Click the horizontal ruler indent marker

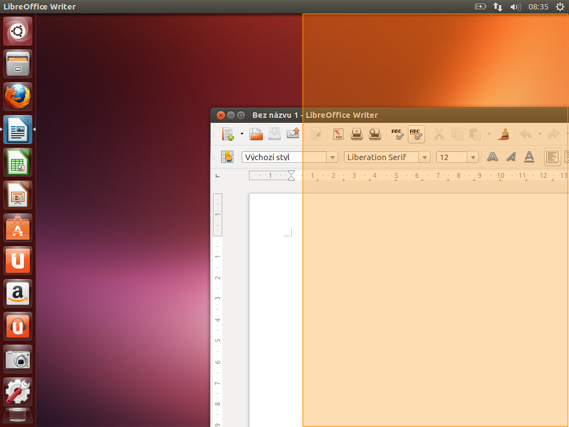[x=291, y=176]
